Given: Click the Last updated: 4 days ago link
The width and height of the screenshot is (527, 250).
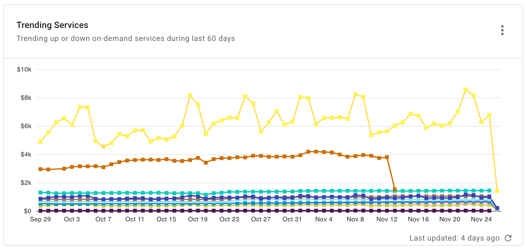Looking at the screenshot, I should (x=454, y=238).
